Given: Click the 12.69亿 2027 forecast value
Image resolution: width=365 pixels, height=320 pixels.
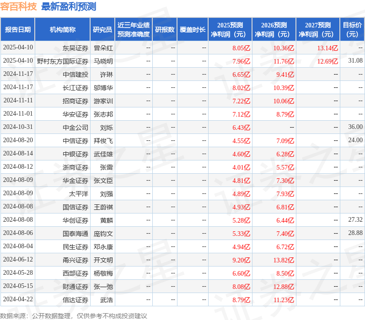Looking at the screenshot, I should [x=327, y=61].
